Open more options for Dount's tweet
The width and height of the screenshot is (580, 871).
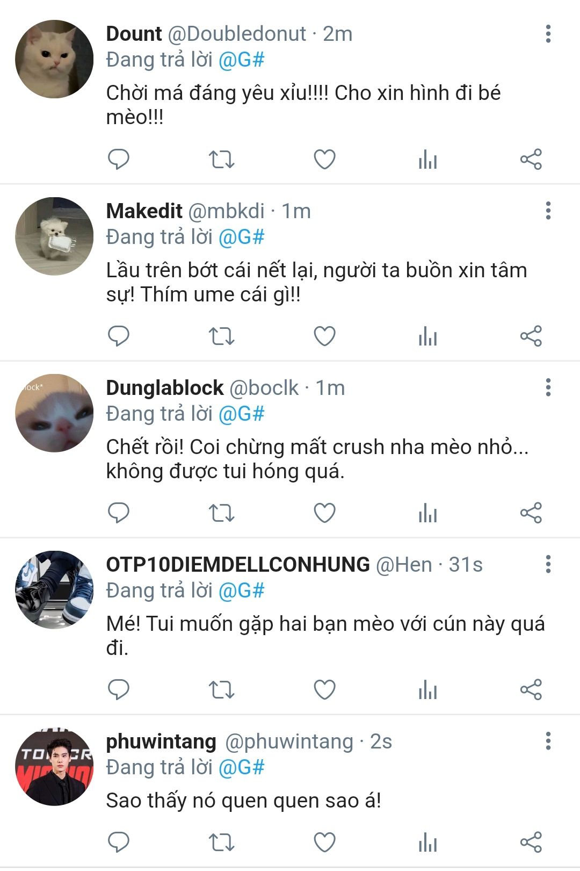[548, 34]
